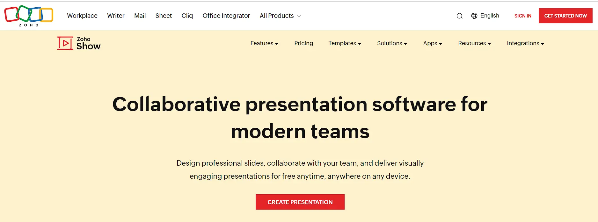The image size is (598, 222).
Task: Go to the Pricing page
Action: point(303,43)
